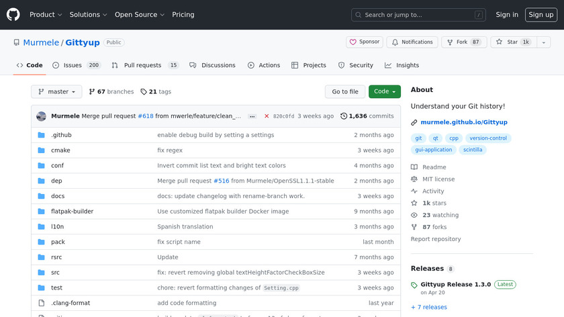
Task: Click the Readme book icon
Action: [x=414, y=167]
